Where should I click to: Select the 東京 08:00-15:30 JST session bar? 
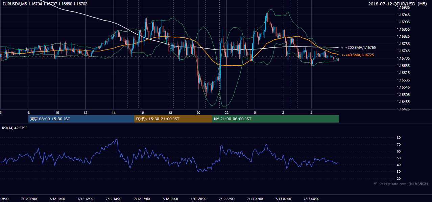pyautogui.click(x=81, y=119)
